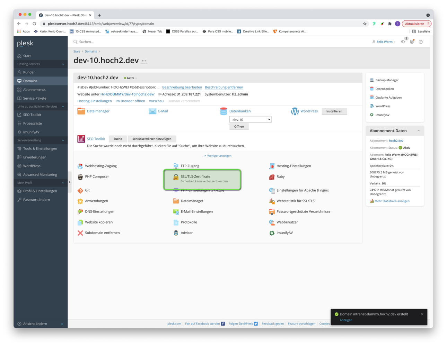Click the Beschreibung bearbeiten link
Viewport: 447px width, 346px height.
[182, 87]
